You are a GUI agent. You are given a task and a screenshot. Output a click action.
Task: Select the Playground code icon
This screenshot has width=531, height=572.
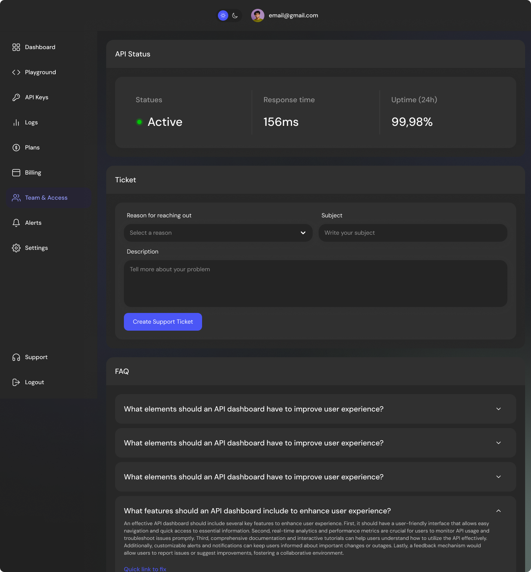[x=16, y=72]
